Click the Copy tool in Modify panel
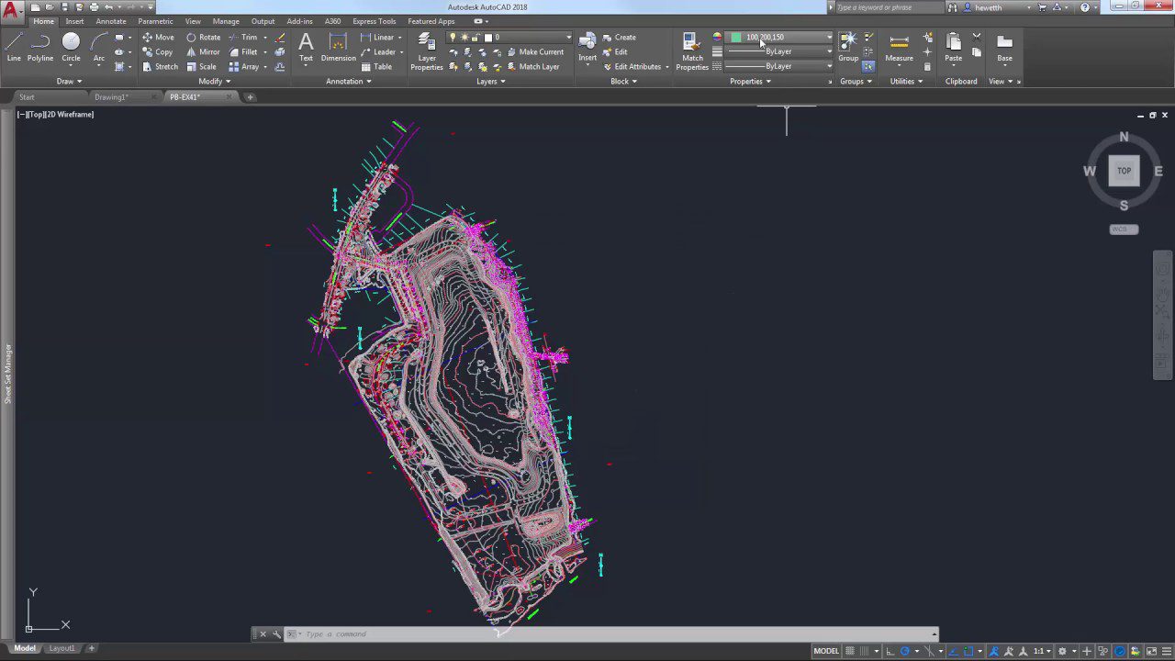The width and height of the screenshot is (1175, 661). [158, 52]
